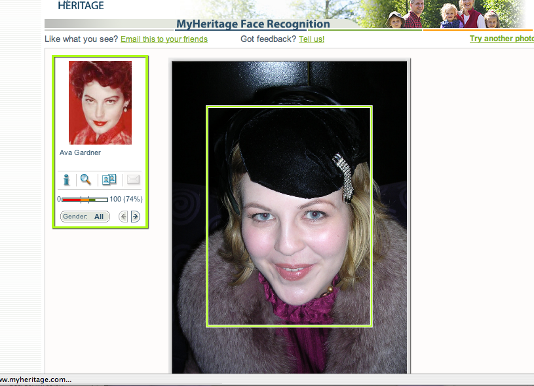
Task: Click the 'Try another photo' link
Action: click(501, 39)
